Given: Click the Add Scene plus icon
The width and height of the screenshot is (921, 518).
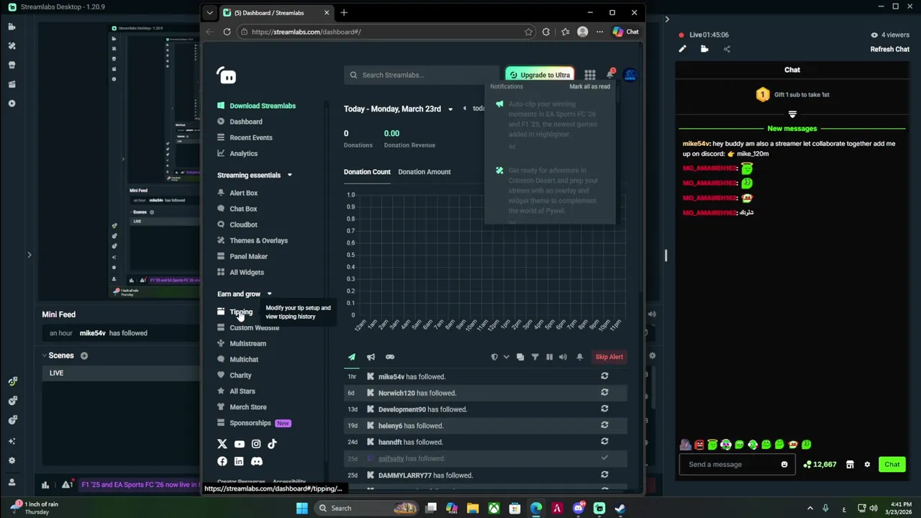Looking at the screenshot, I should coord(83,355).
